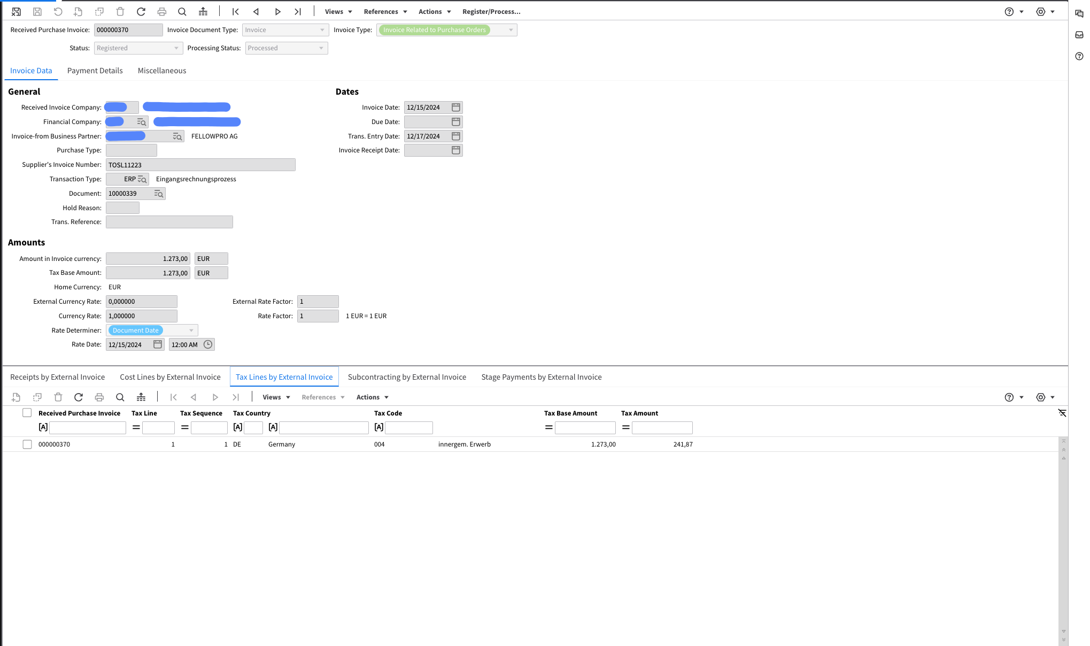1090x646 pixels.
Task: Click Supplier's Invoice Number field
Action: point(200,165)
